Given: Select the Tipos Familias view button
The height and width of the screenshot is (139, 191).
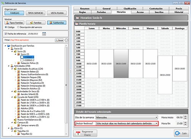Looking at the screenshot, I should click(15, 23).
